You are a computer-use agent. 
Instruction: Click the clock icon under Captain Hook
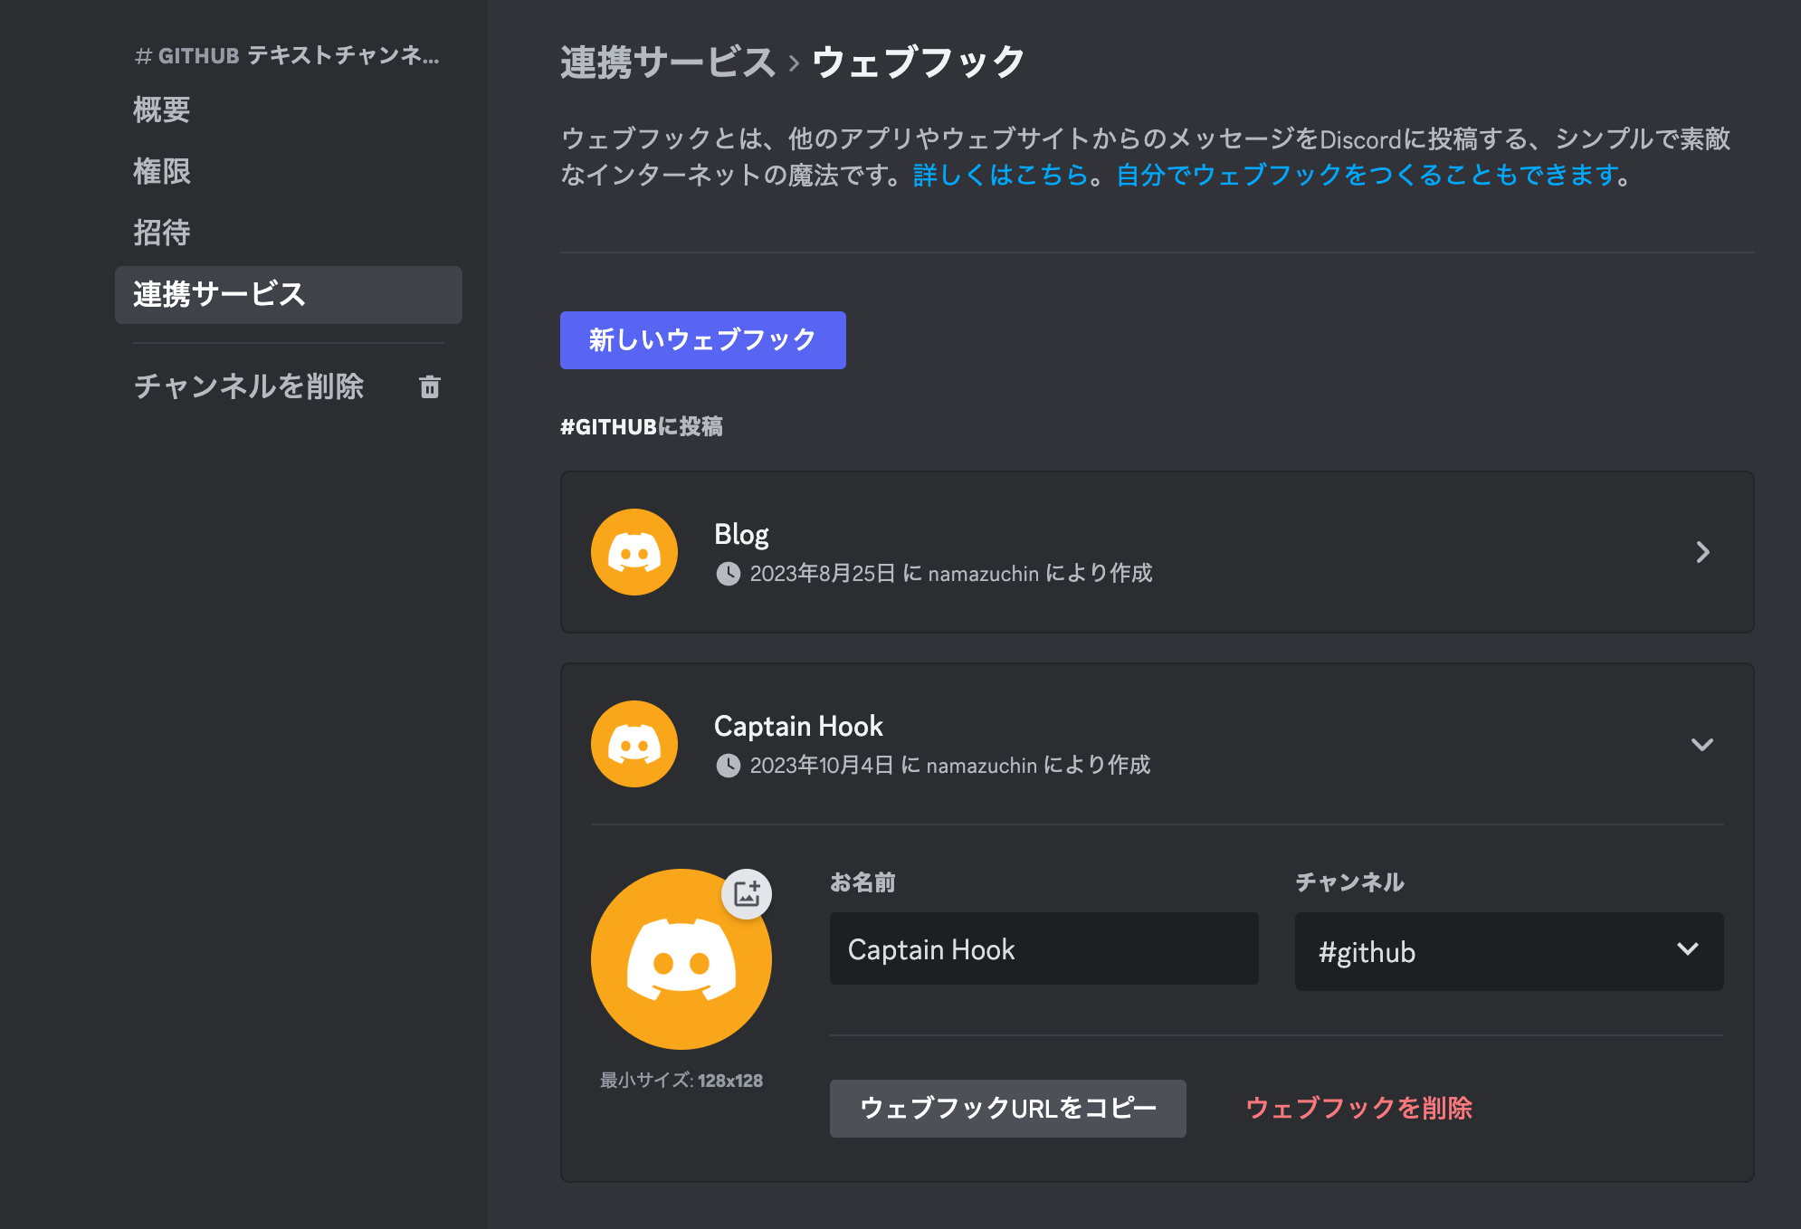(728, 766)
